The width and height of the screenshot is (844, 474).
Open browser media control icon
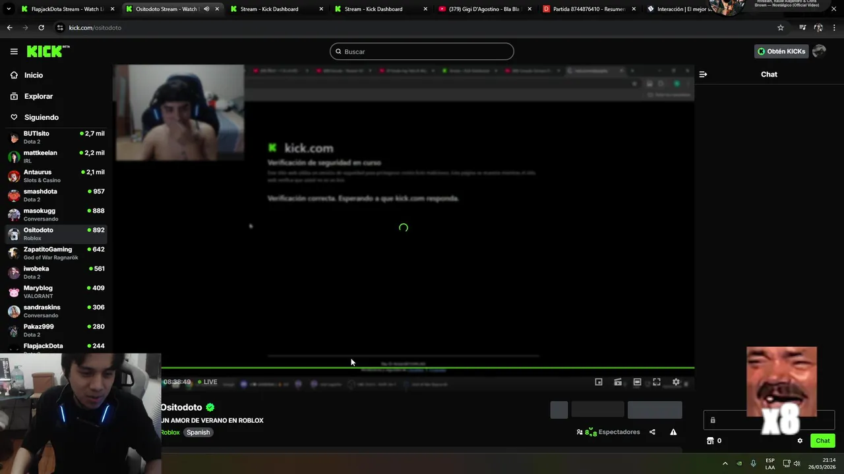coord(802,28)
